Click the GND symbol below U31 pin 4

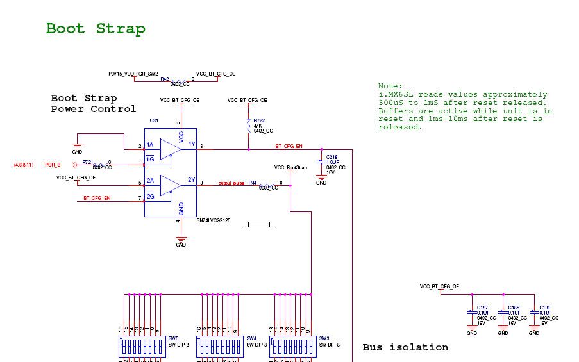click(181, 239)
